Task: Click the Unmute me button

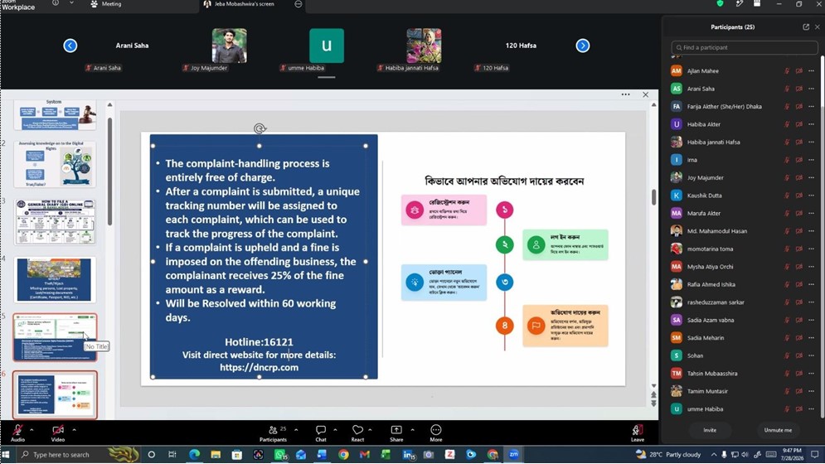Action: tap(778, 430)
